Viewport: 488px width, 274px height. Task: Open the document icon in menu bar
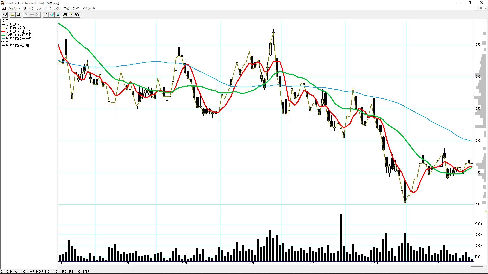(x=4, y=8)
